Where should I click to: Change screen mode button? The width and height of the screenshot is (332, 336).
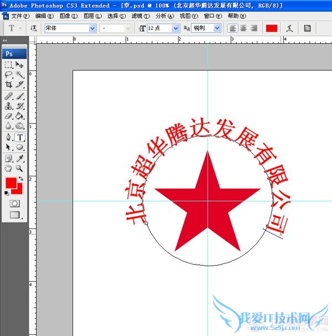(15, 215)
